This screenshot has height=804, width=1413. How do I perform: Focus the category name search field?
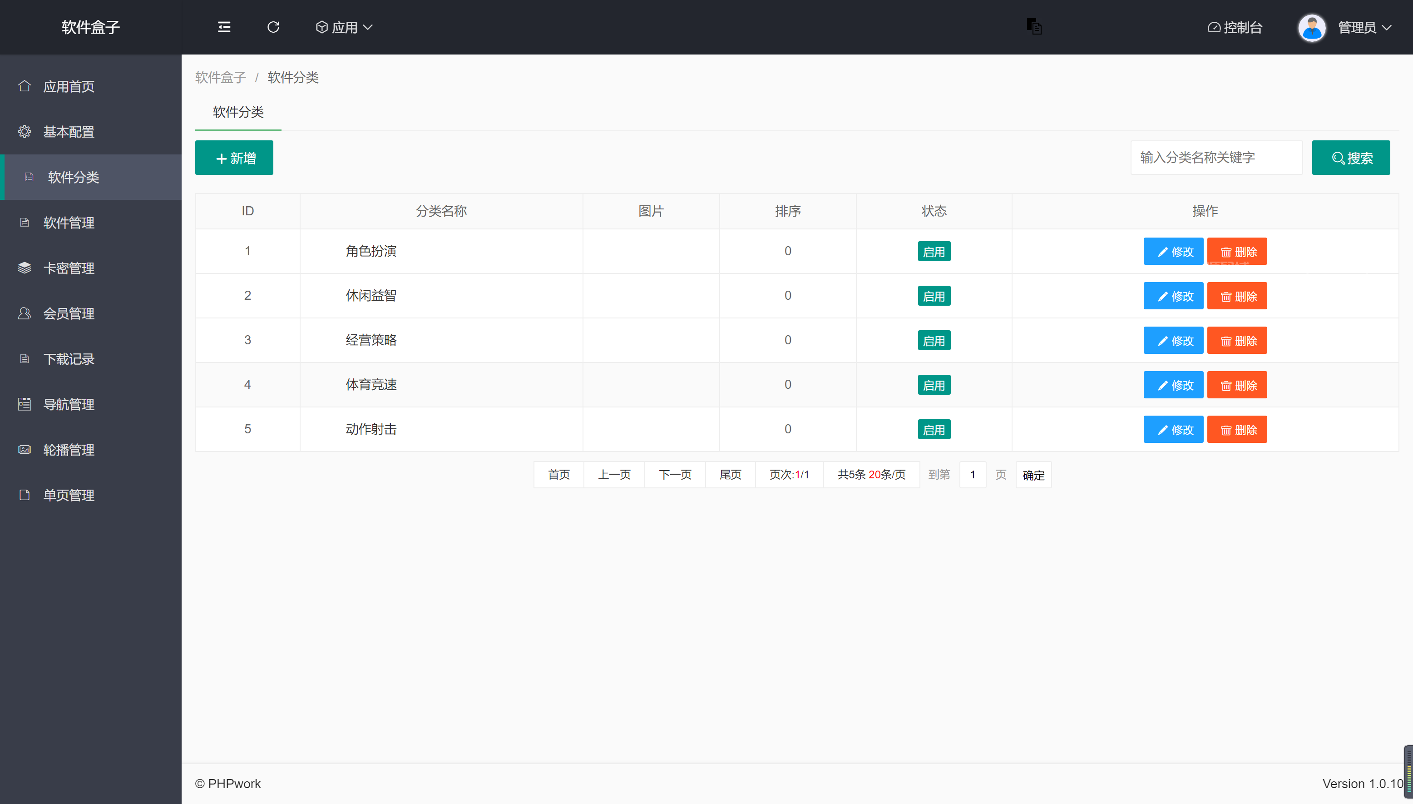click(1216, 158)
